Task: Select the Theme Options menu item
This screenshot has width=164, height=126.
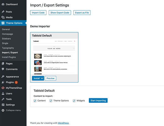Action: (13, 23)
